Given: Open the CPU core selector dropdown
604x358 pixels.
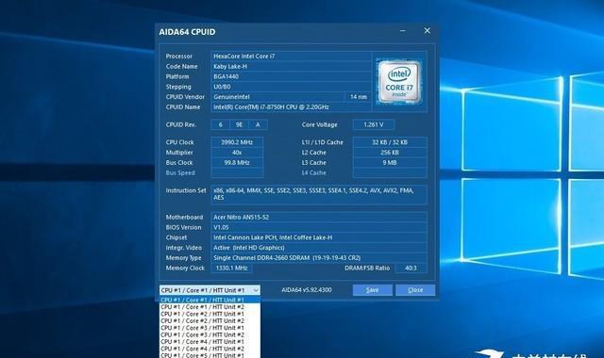Looking at the screenshot, I should [x=210, y=290].
